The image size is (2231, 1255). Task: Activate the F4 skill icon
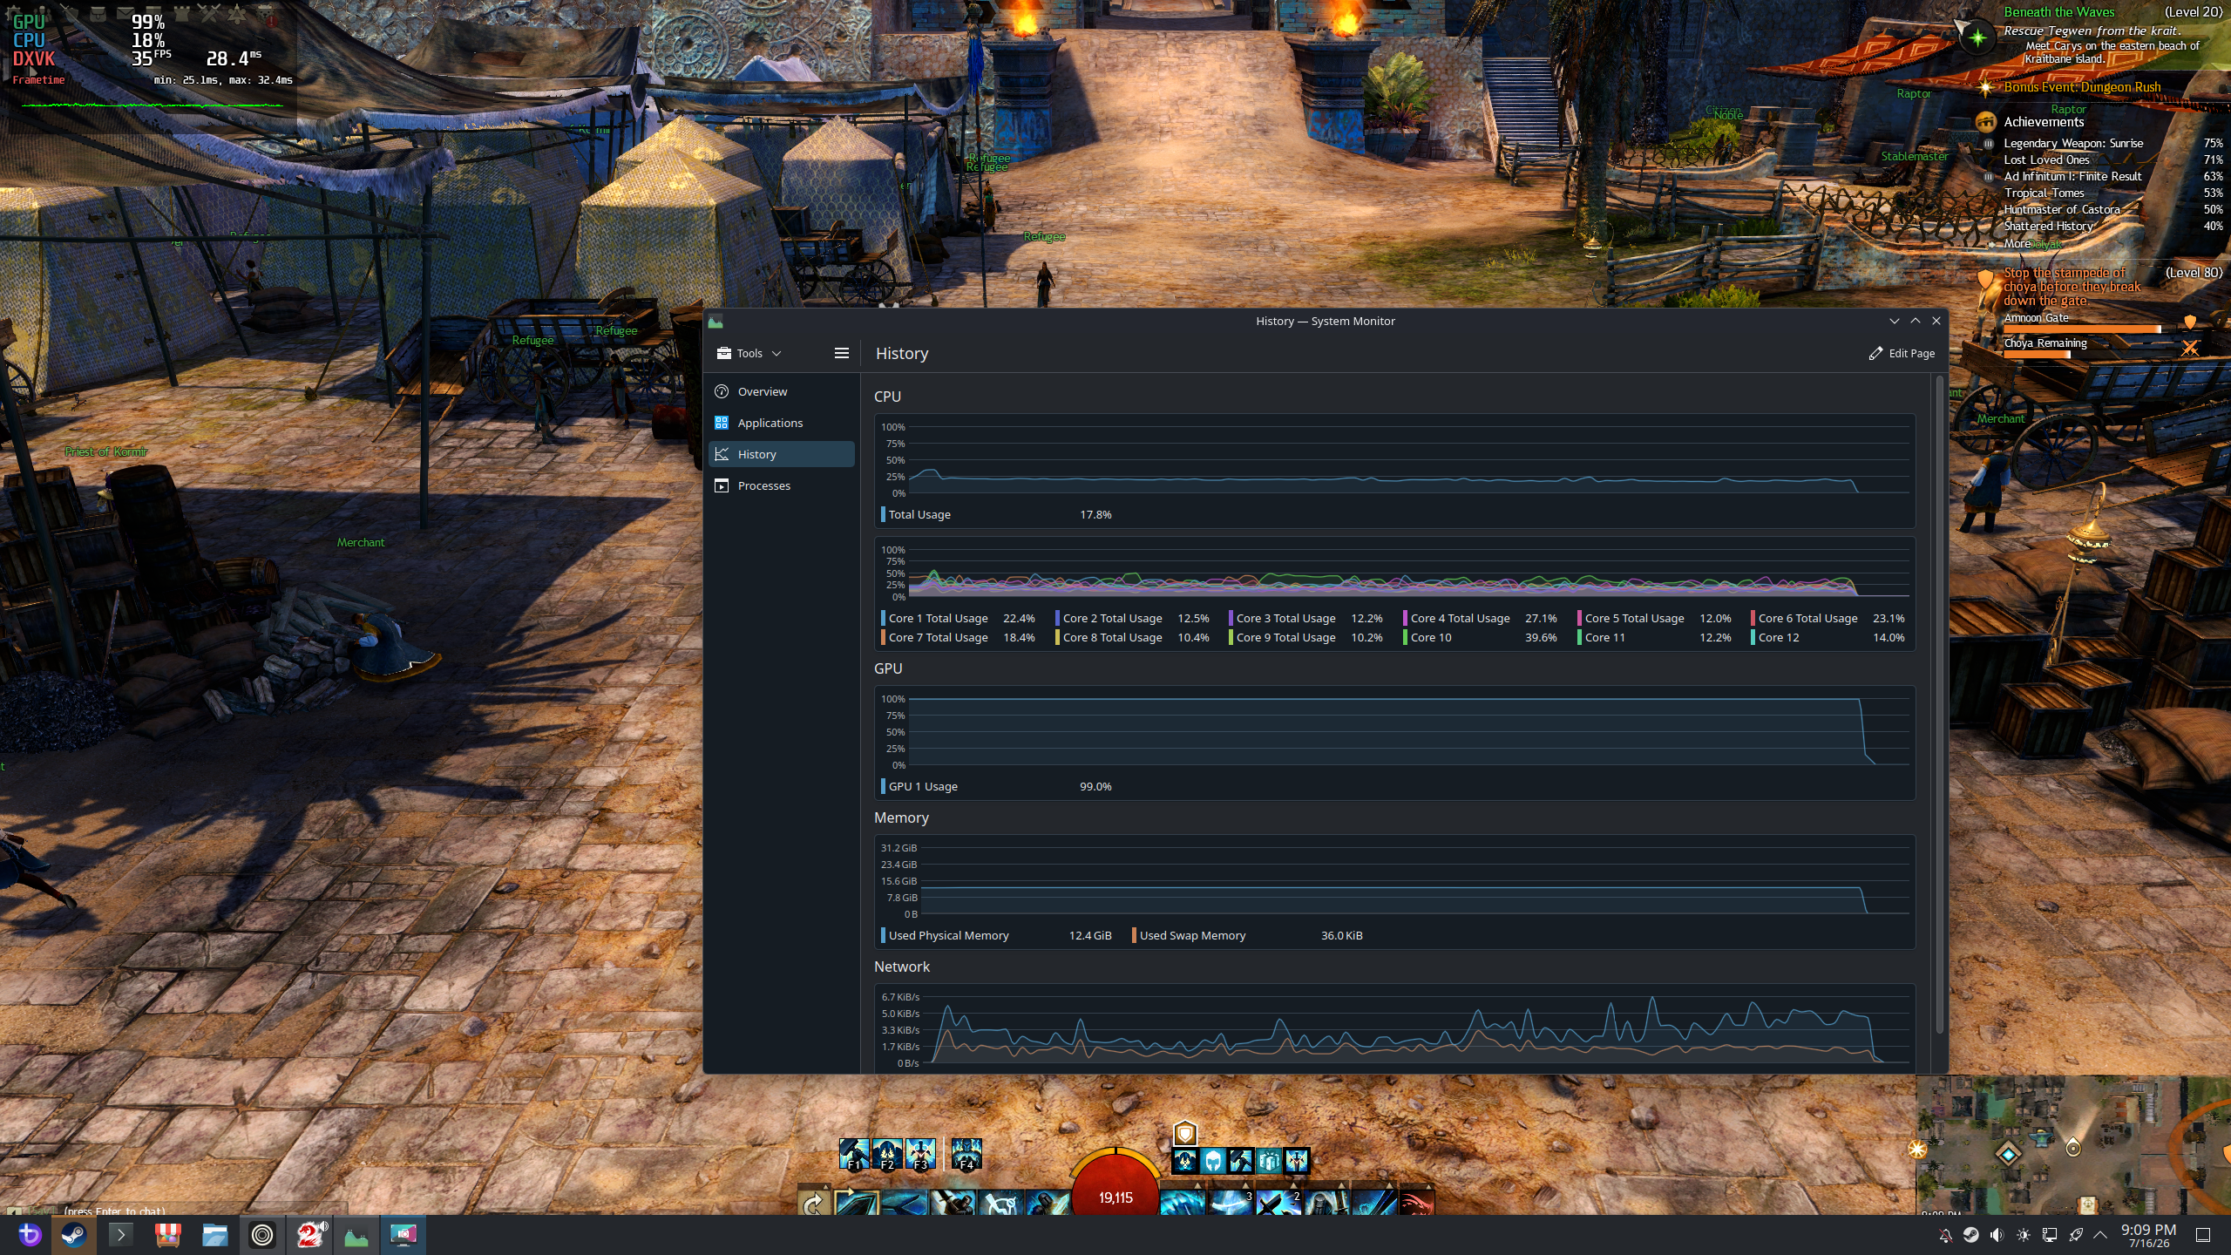tap(966, 1154)
